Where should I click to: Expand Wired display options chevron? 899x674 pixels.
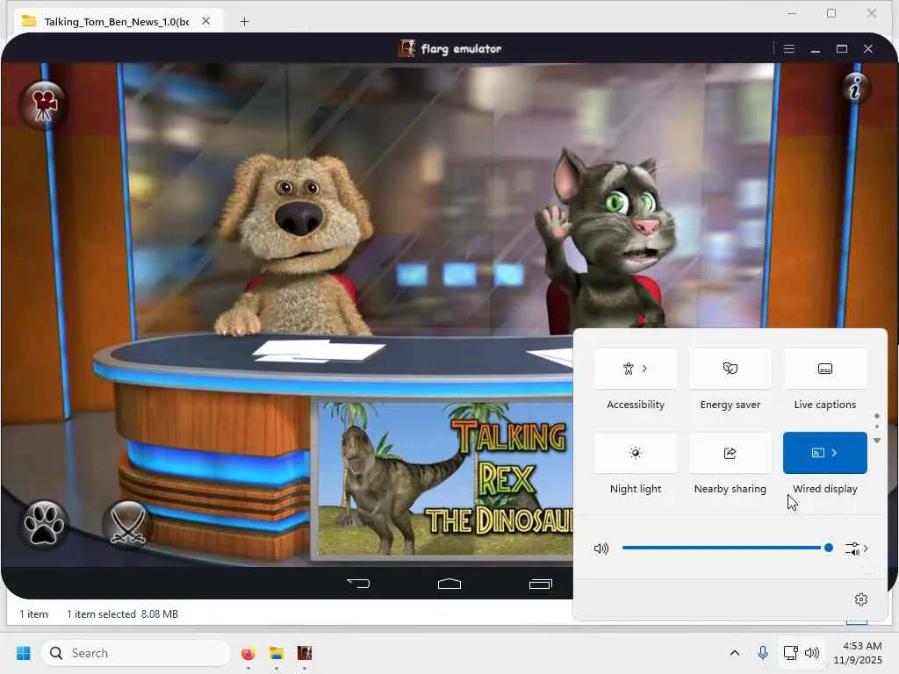(x=834, y=453)
